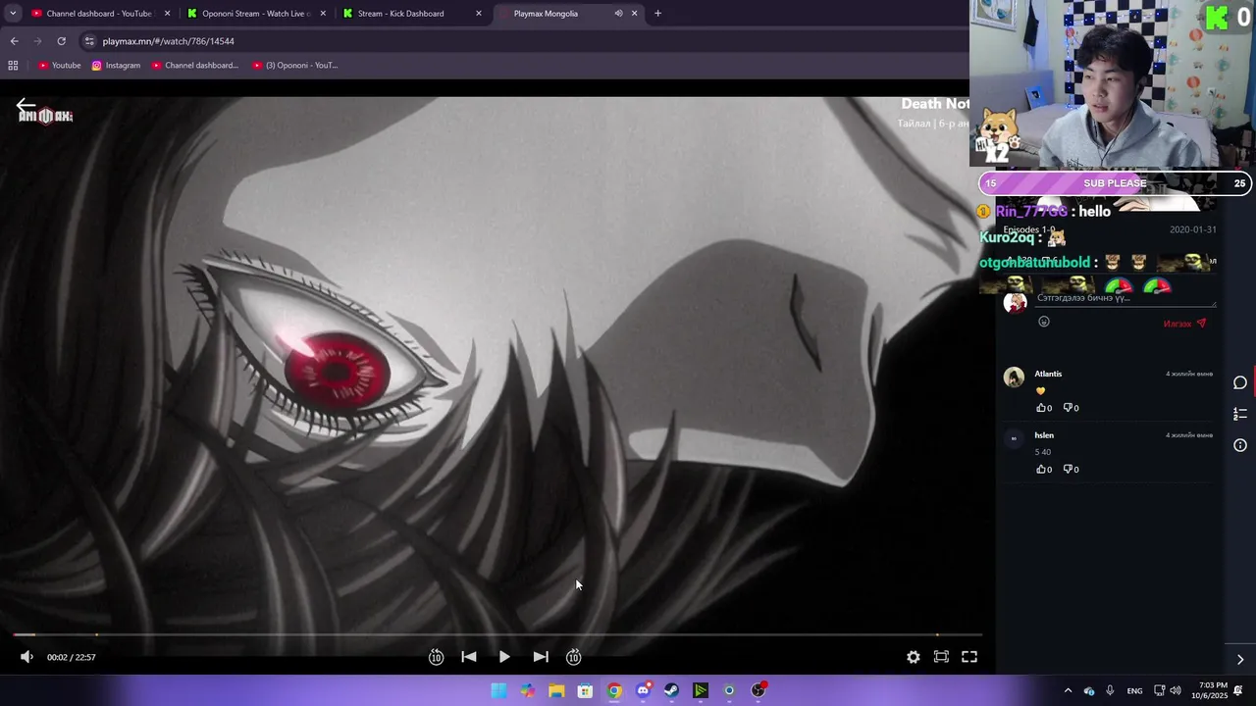The image size is (1256, 706).
Task: Open File Explorer from the taskbar
Action: click(x=556, y=690)
